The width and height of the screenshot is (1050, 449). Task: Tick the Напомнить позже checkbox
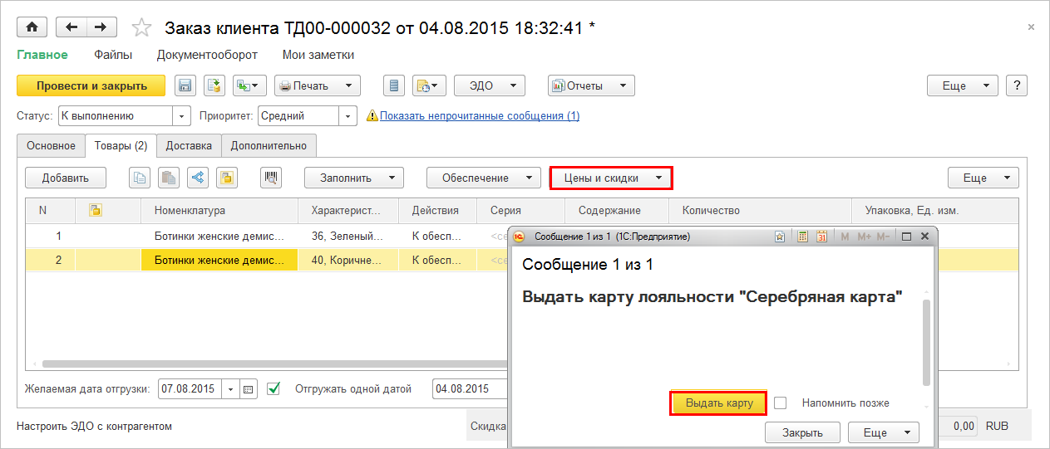point(780,403)
